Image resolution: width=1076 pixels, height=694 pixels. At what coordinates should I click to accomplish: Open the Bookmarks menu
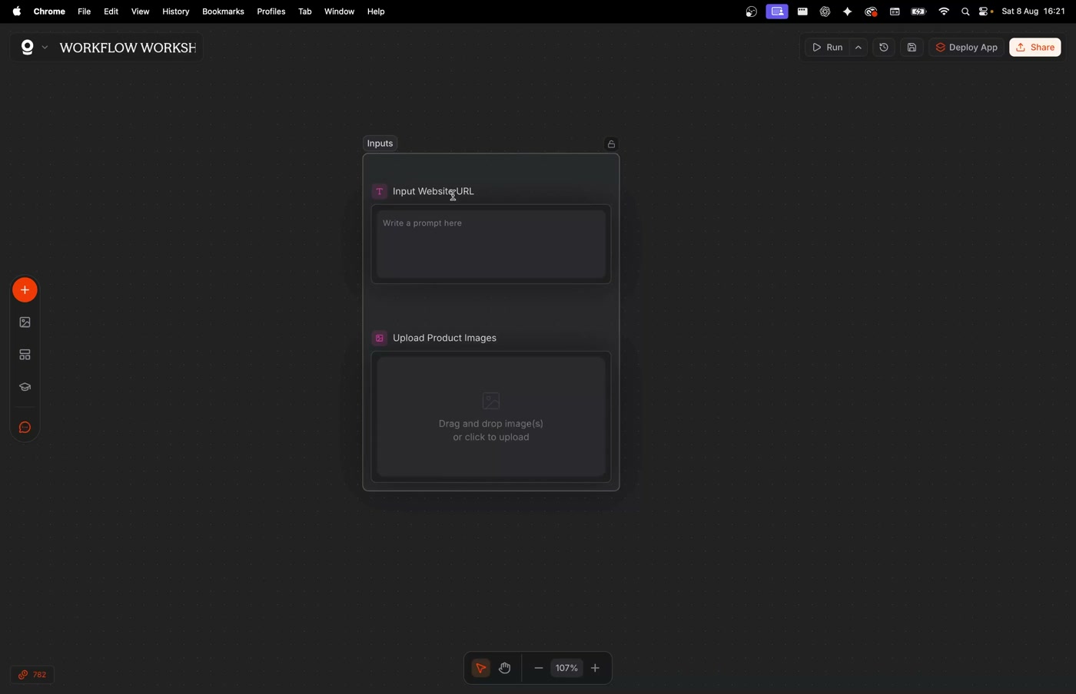point(223,12)
